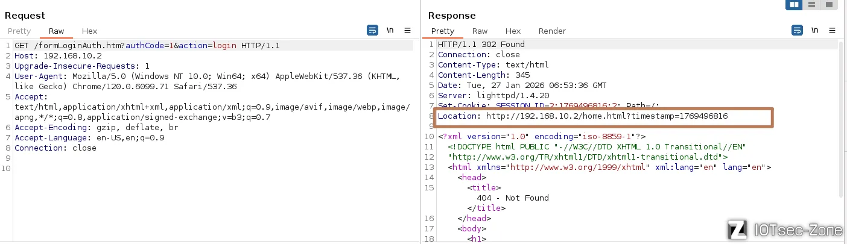
Task: Click the GET request line in the editor
Action: pyautogui.click(x=147, y=46)
